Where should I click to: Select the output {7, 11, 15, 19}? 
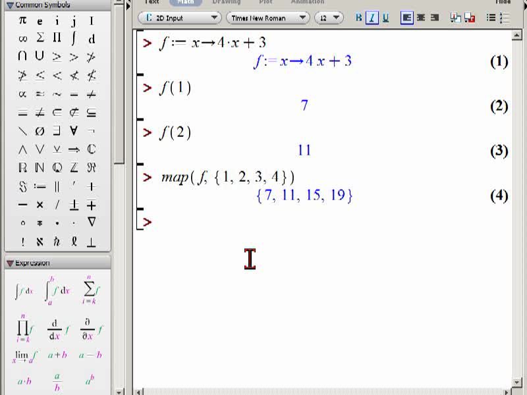[304, 196]
